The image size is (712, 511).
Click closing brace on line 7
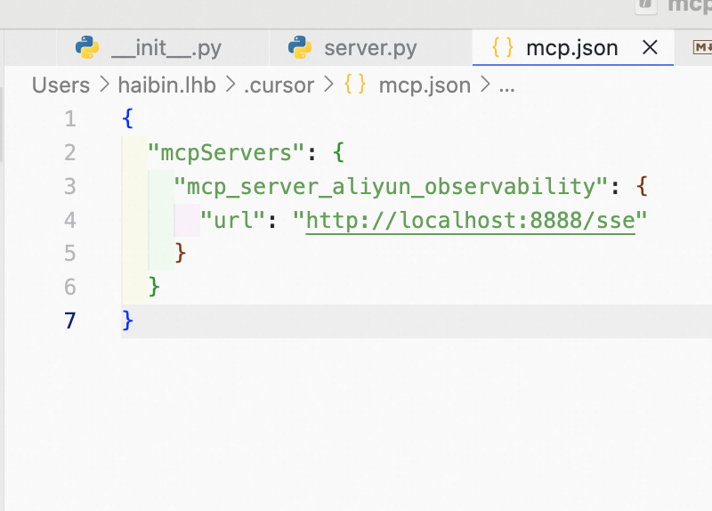pos(127,320)
